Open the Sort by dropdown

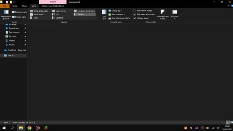(104, 15)
